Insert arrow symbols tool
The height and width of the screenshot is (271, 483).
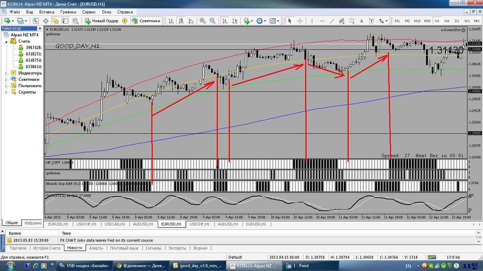[x=381, y=21]
